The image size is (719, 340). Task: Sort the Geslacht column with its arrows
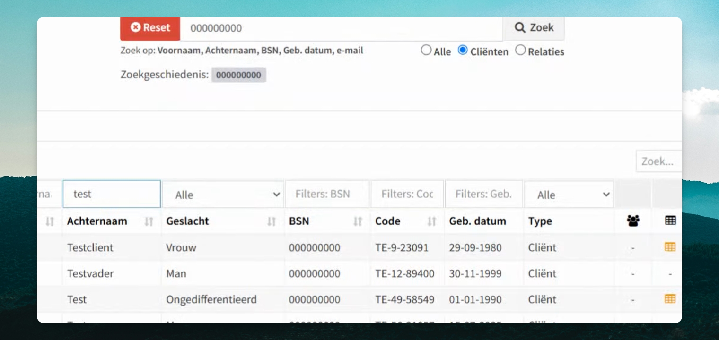click(272, 221)
